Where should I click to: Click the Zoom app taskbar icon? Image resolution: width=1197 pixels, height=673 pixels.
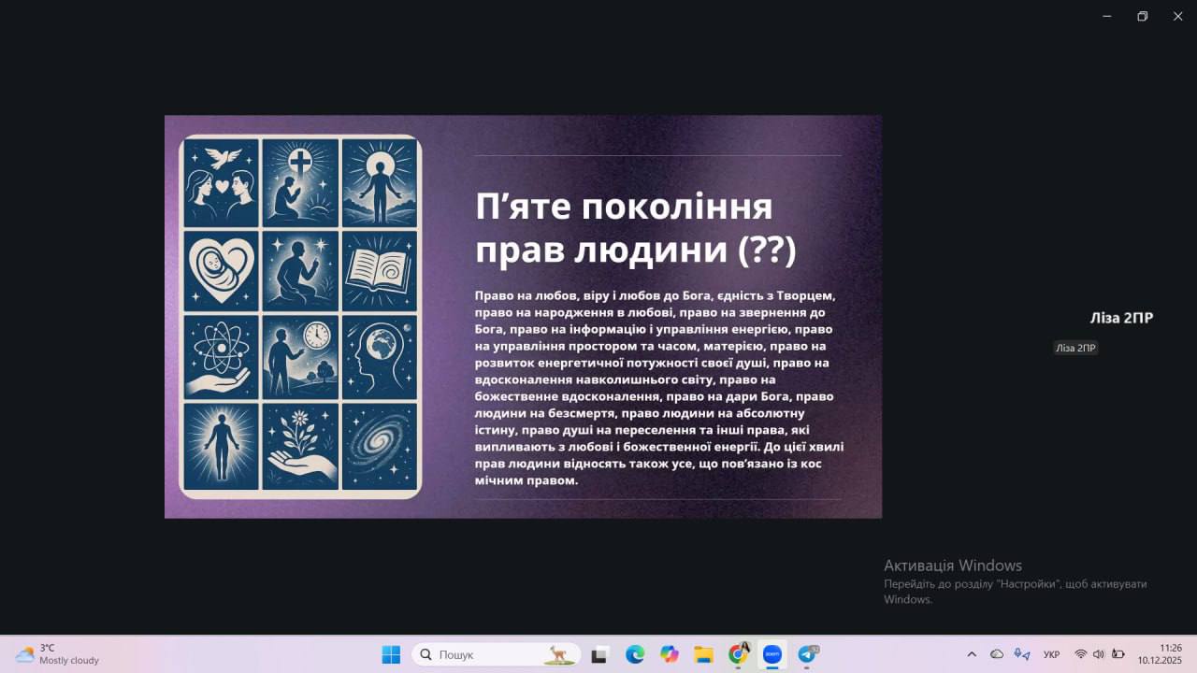coord(772,654)
